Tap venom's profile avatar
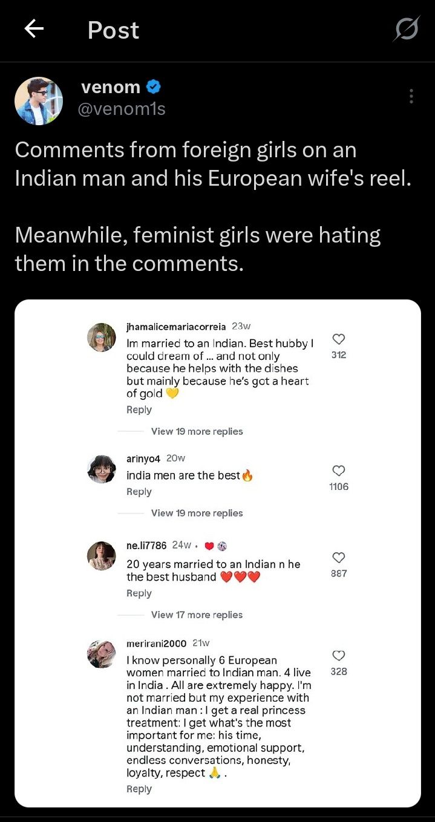This screenshot has width=435, height=822. [39, 100]
